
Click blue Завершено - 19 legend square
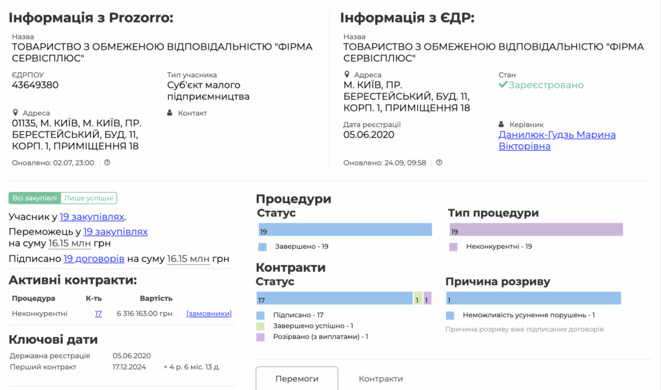[262, 246]
